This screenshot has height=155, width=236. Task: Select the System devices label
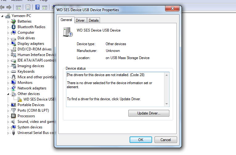tap(30, 127)
